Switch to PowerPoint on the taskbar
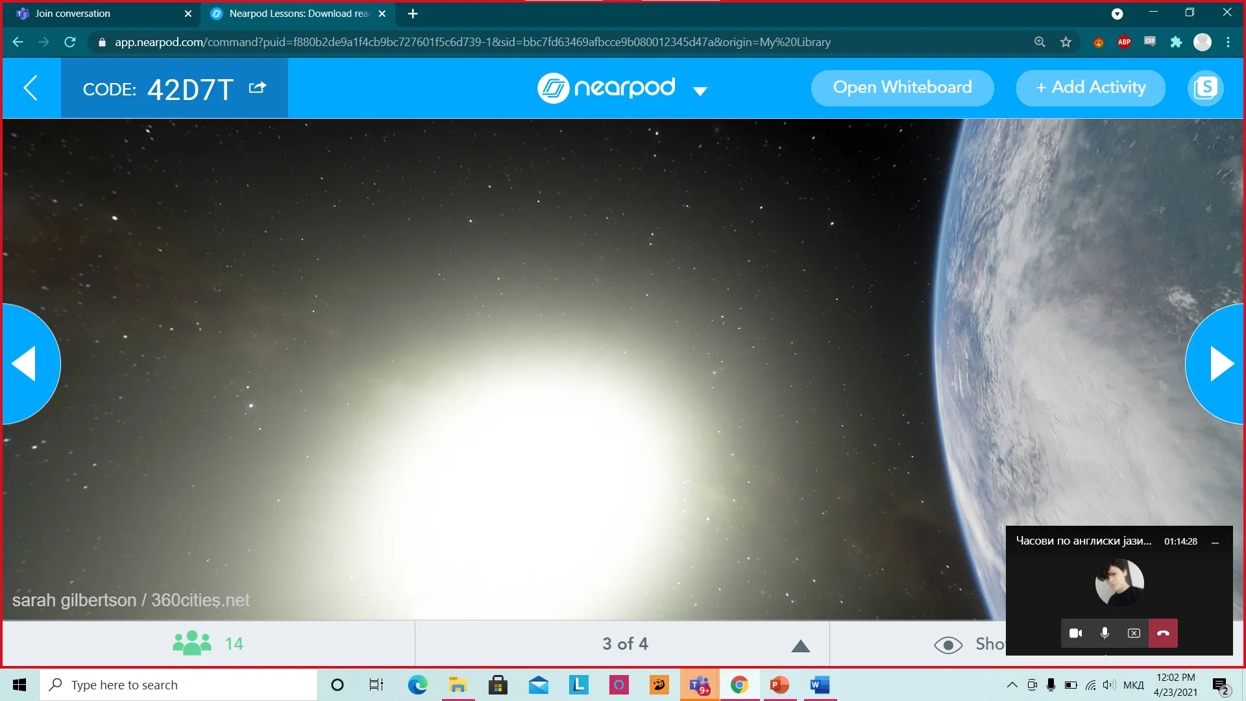Image resolution: width=1246 pixels, height=701 pixels. pos(779,685)
